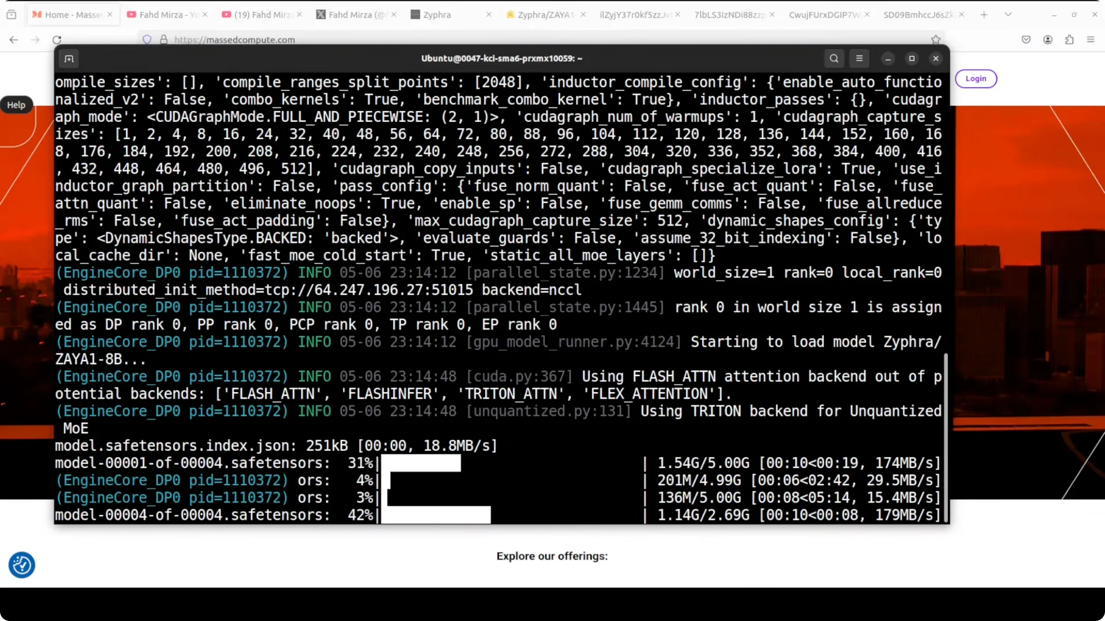Click text 'Starting to load model Zyphra/'
Image resolution: width=1105 pixels, height=621 pixels.
pos(816,342)
